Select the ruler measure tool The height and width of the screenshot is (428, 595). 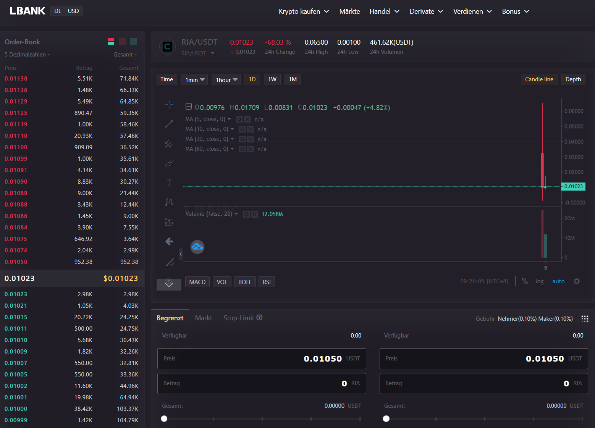point(169,262)
